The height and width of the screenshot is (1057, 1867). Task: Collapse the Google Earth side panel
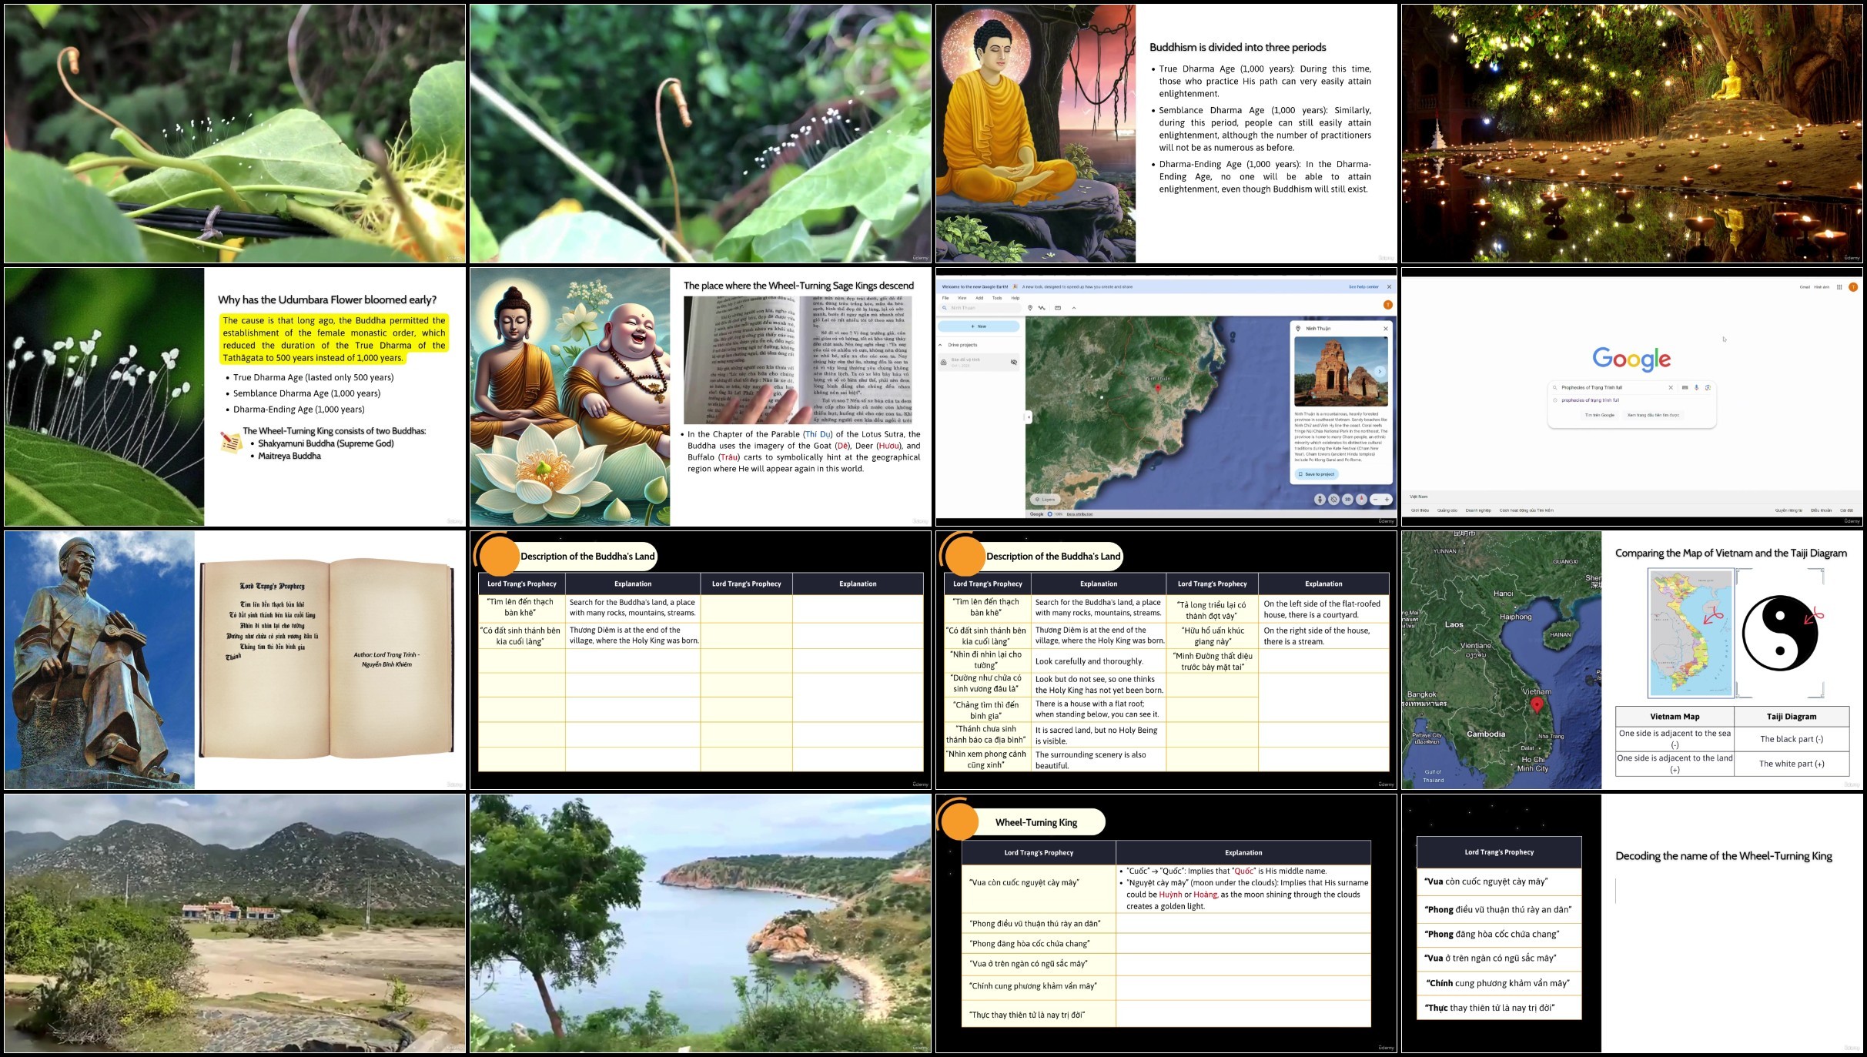(x=1028, y=417)
